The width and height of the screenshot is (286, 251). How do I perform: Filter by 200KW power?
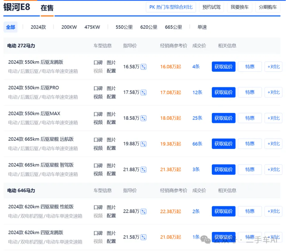pyautogui.click(x=69, y=27)
